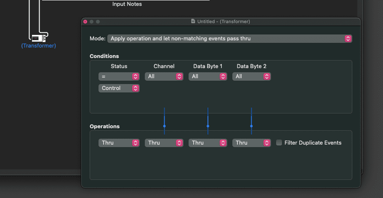Open the Mode dropdown menu
This screenshot has height=198, width=383.
tap(230, 39)
